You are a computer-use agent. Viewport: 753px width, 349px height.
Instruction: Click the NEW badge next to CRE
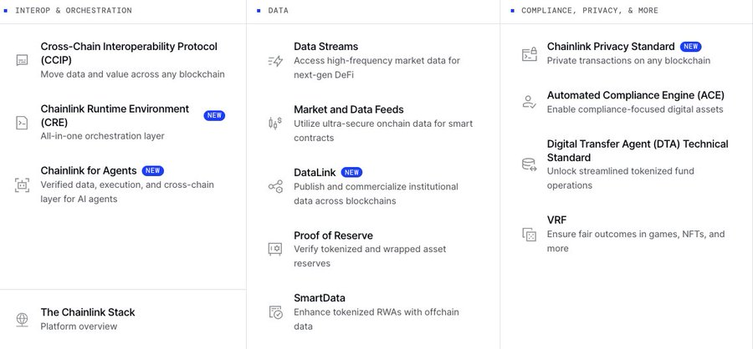coord(214,115)
